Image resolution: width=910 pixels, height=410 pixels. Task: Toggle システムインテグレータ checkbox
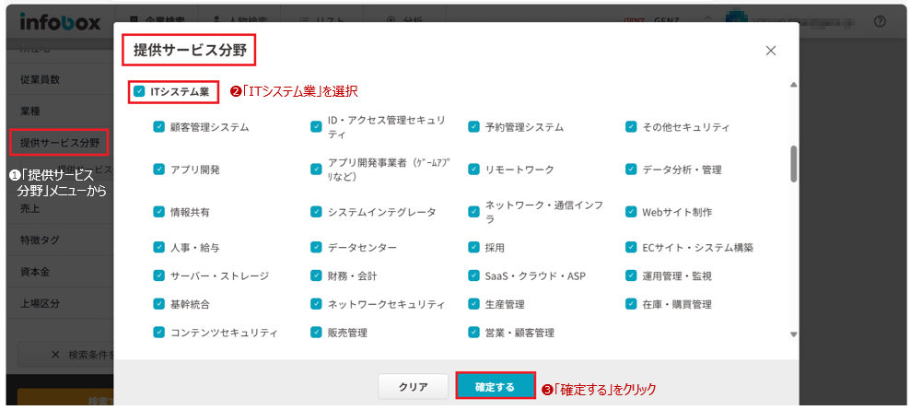[316, 212]
